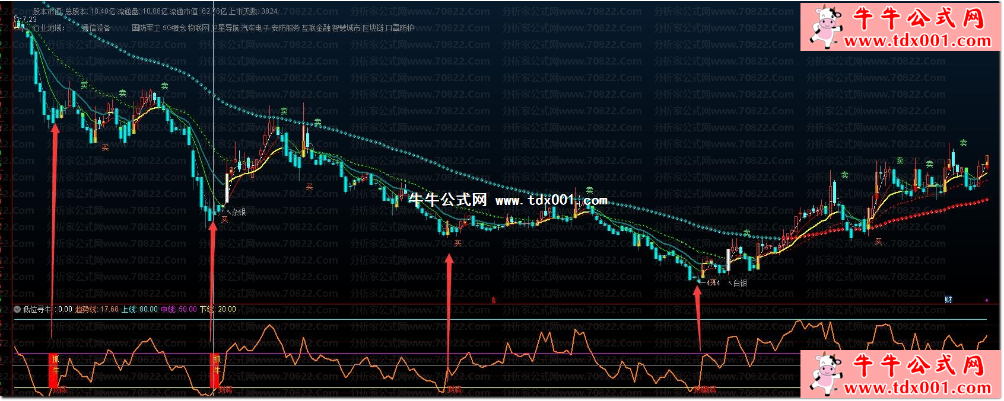The height and width of the screenshot is (401, 1004).
Task: Select the 上线: 80.00 value
Action: pos(139,309)
